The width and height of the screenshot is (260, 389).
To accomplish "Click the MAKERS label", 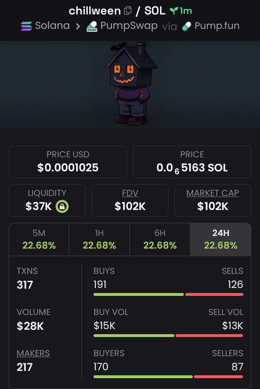I will (33, 353).
